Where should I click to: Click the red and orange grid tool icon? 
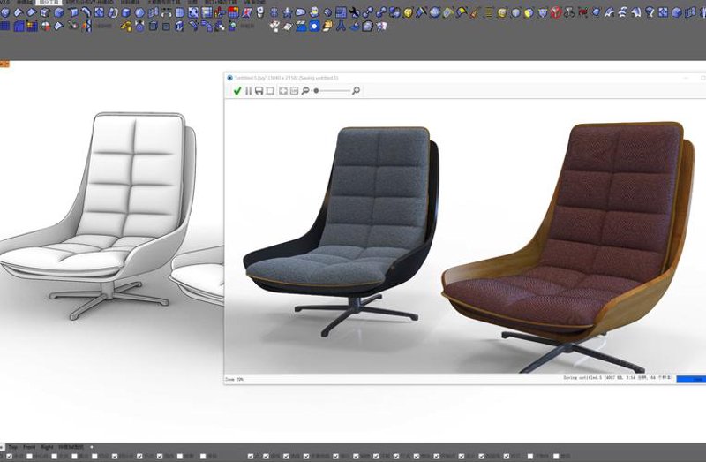click(233, 12)
